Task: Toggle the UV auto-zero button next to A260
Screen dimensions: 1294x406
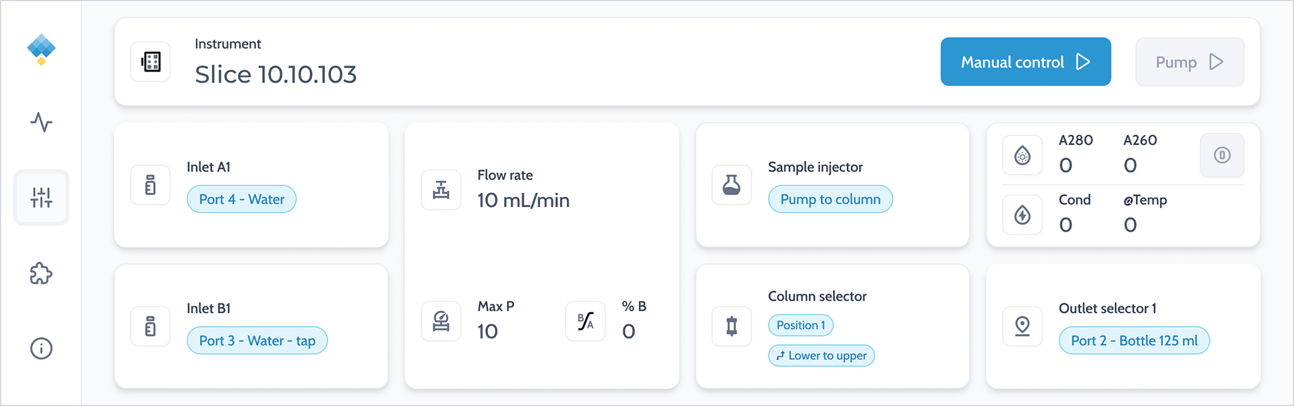Action: point(1222,155)
